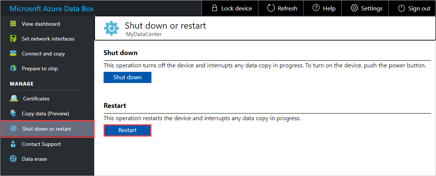
Task: Click the Set network interfaces icon
Action: (13, 39)
